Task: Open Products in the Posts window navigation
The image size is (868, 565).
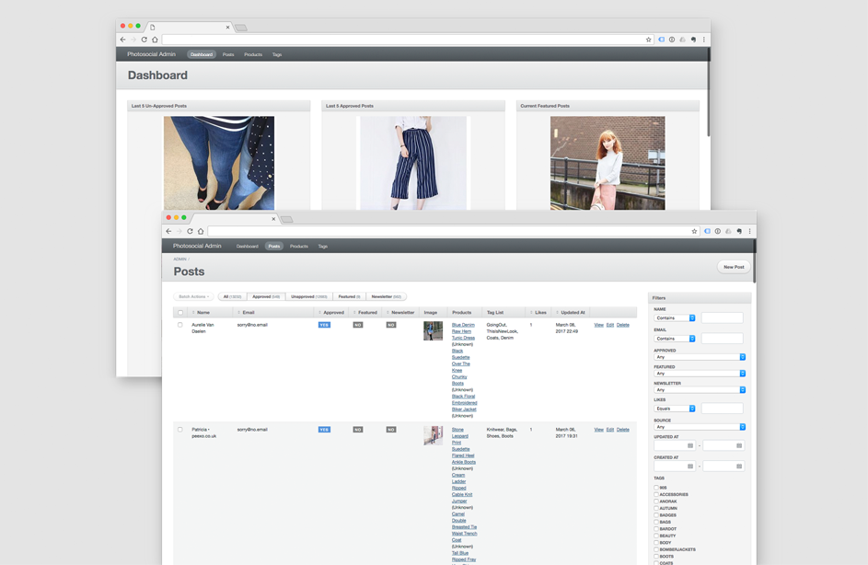Action: (x=299, y=247)
